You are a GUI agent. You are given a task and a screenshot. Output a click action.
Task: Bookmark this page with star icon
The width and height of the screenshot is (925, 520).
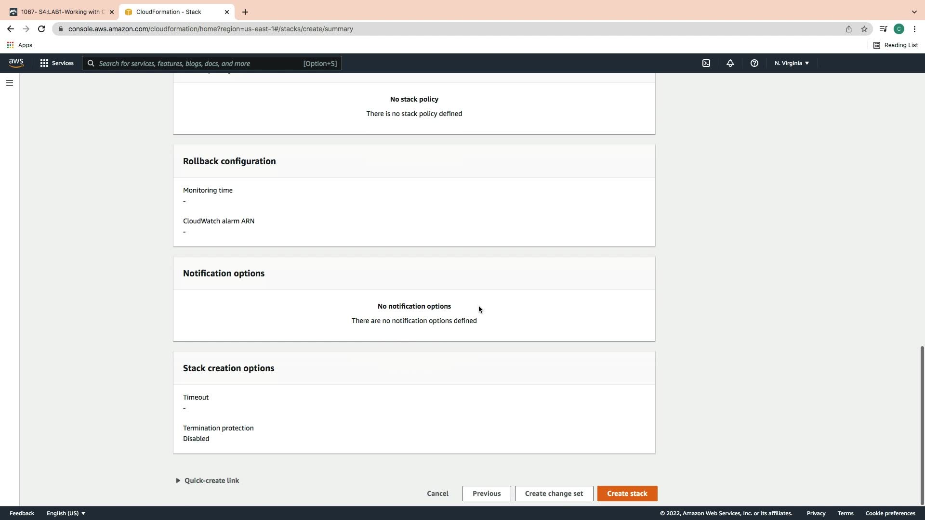(x=864, y=29)
